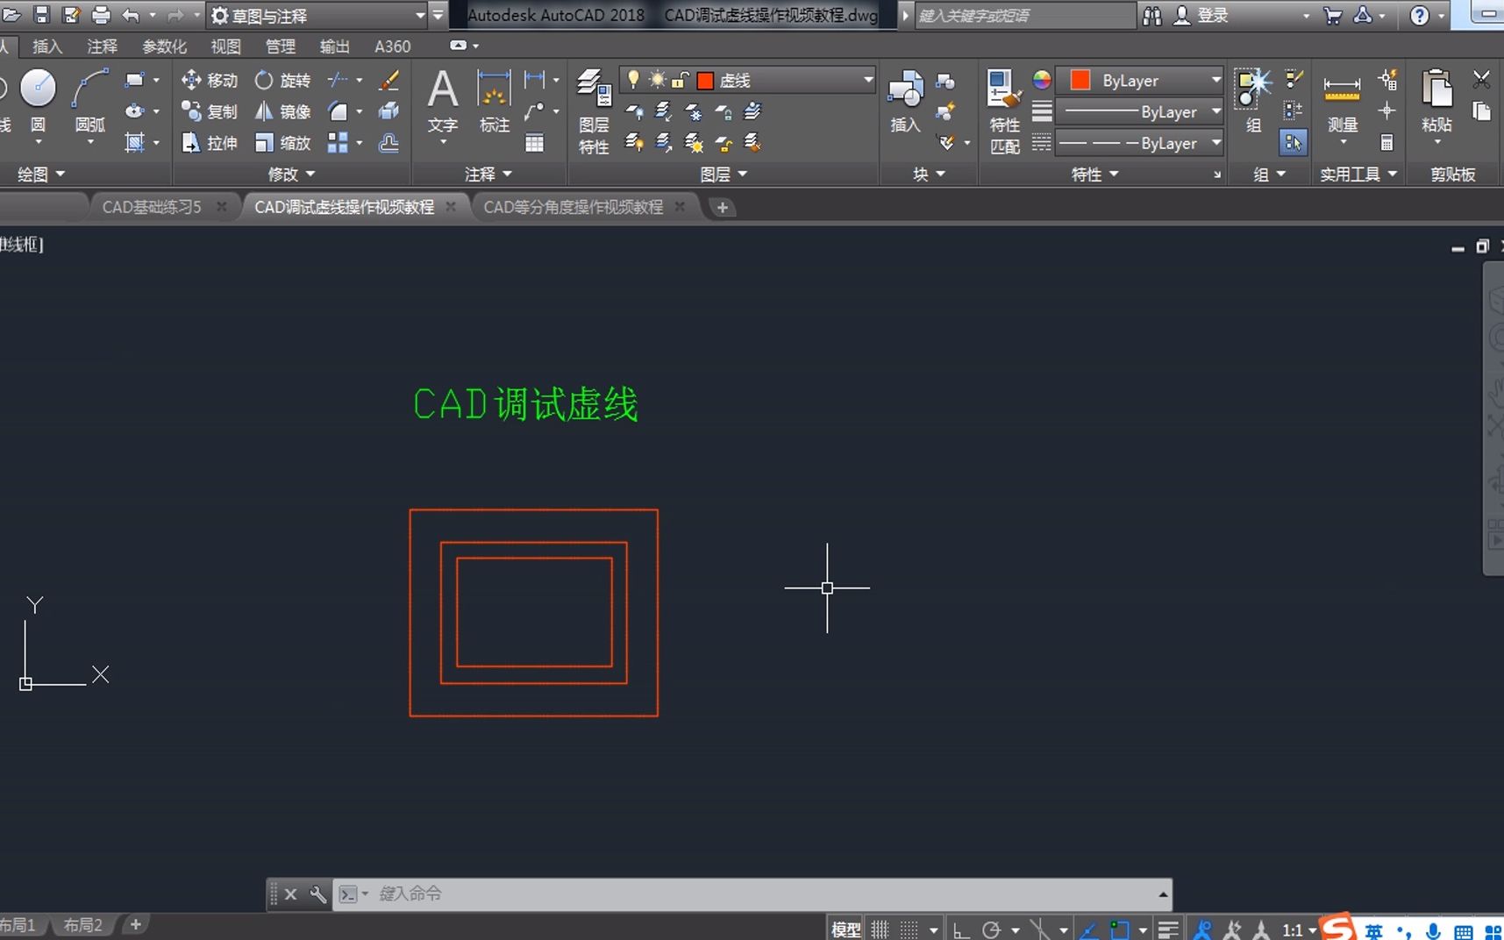Select the 镜像 (Mirror) tool
Image resolution: width=1504 pixels, height=940 pixels.
tap(281, 111)
